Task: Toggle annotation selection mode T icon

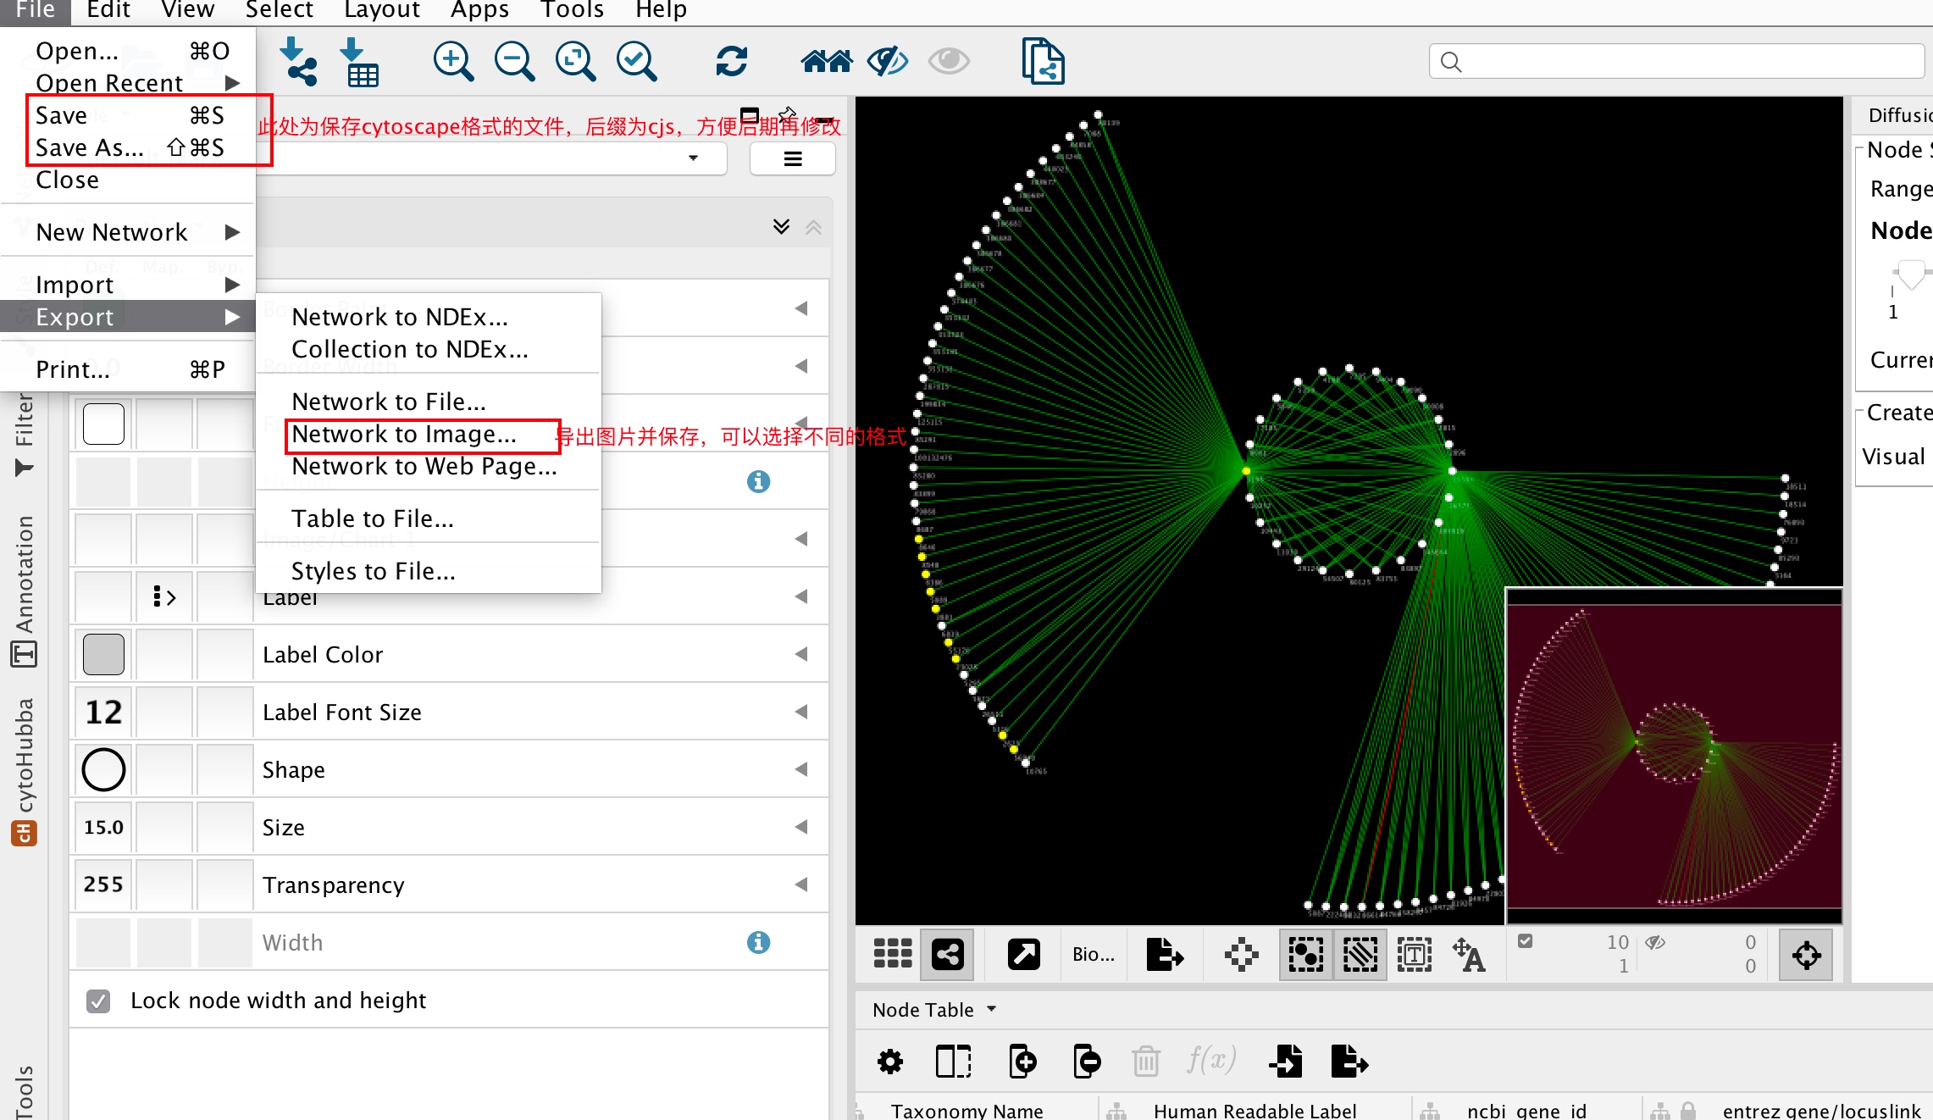Action: (1414, 955)
